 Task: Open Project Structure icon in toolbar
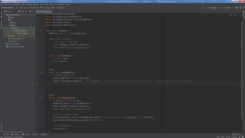click(x=237, y=8)
